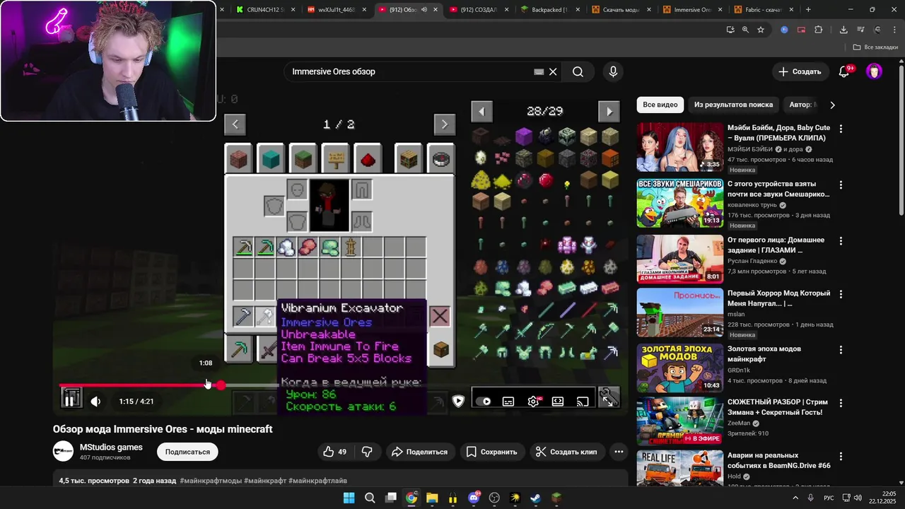Select the Из результатов поиска chip
The height and width of the screenshot is (509, 905).
tap(733, 105)
